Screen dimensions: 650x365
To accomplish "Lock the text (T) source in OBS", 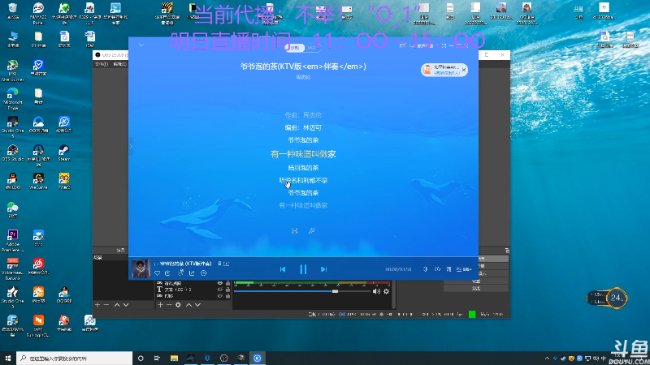I will [x=227, y=290].
